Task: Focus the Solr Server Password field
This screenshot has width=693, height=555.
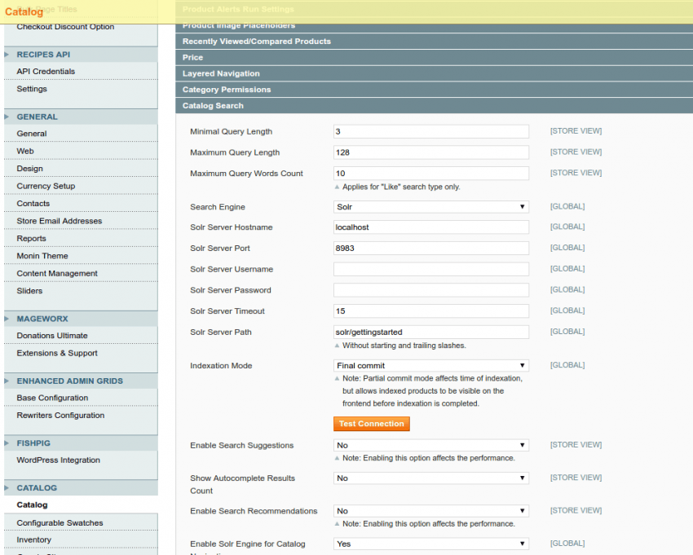Action: [431, 290]
